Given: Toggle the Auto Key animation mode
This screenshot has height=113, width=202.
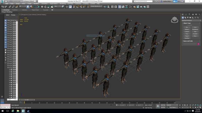Looking at the screenshot, I should (x=163, y=105).
